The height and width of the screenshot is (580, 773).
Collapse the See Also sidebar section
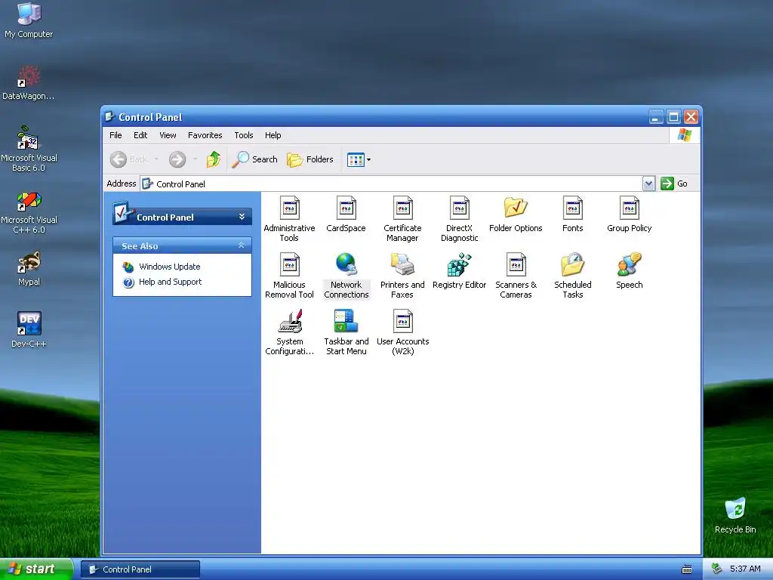241,245
